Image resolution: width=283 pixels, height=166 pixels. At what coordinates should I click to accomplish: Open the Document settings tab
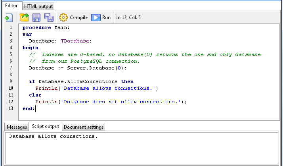pyautogui.click(x=84, y=127)
